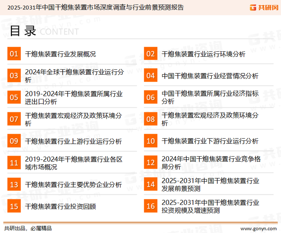Select the 10 numbered orange square
This screenshot has height=233, width=281.
pos(151,141)
